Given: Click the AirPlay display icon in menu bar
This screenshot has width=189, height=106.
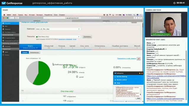Looking at the screenshot, I should click(x=113, y=15).
